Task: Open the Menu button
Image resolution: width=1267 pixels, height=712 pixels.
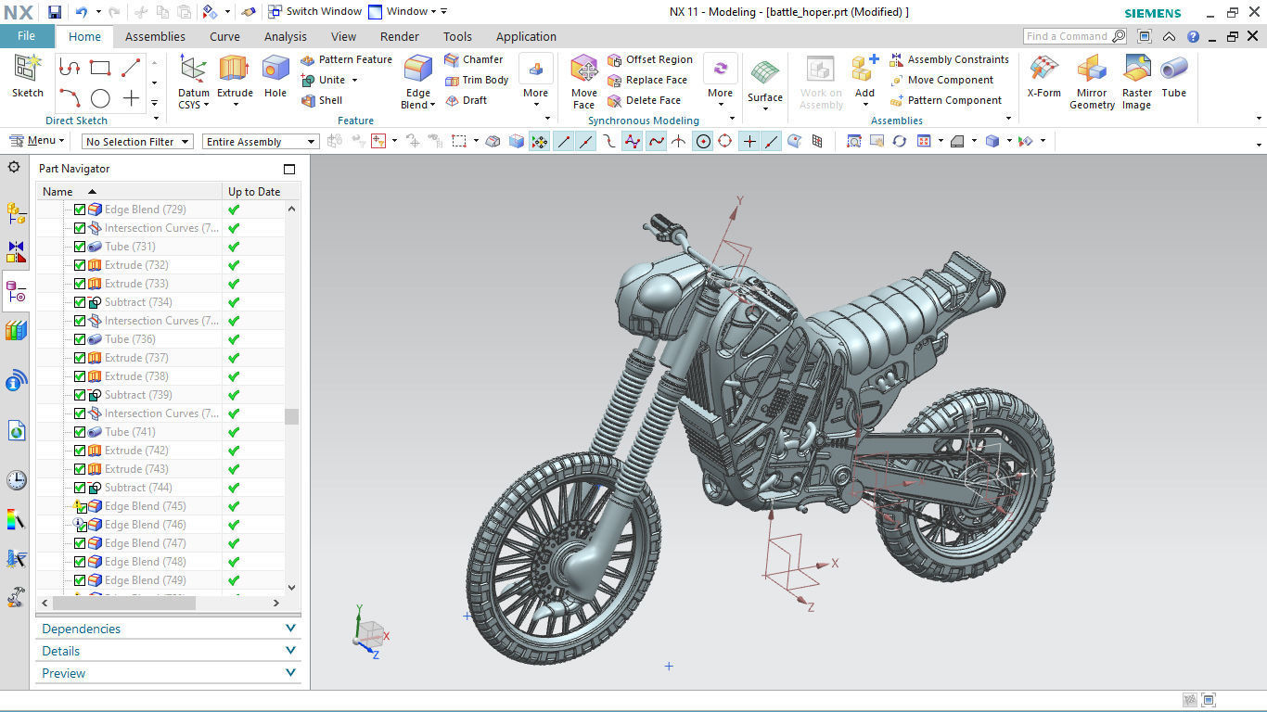Action: click(x=37, y=141)
